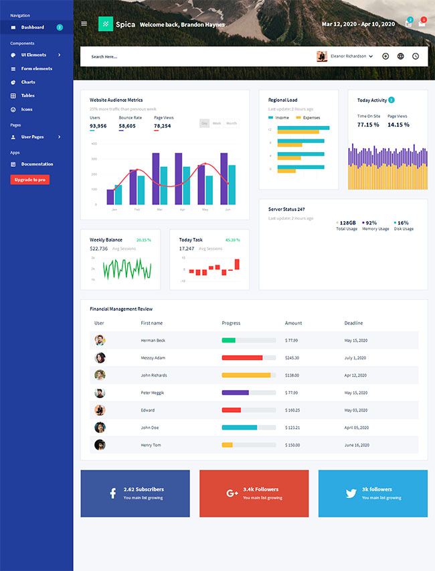
Task: Switch audience chart to Month view
Action: coord(231,123)
